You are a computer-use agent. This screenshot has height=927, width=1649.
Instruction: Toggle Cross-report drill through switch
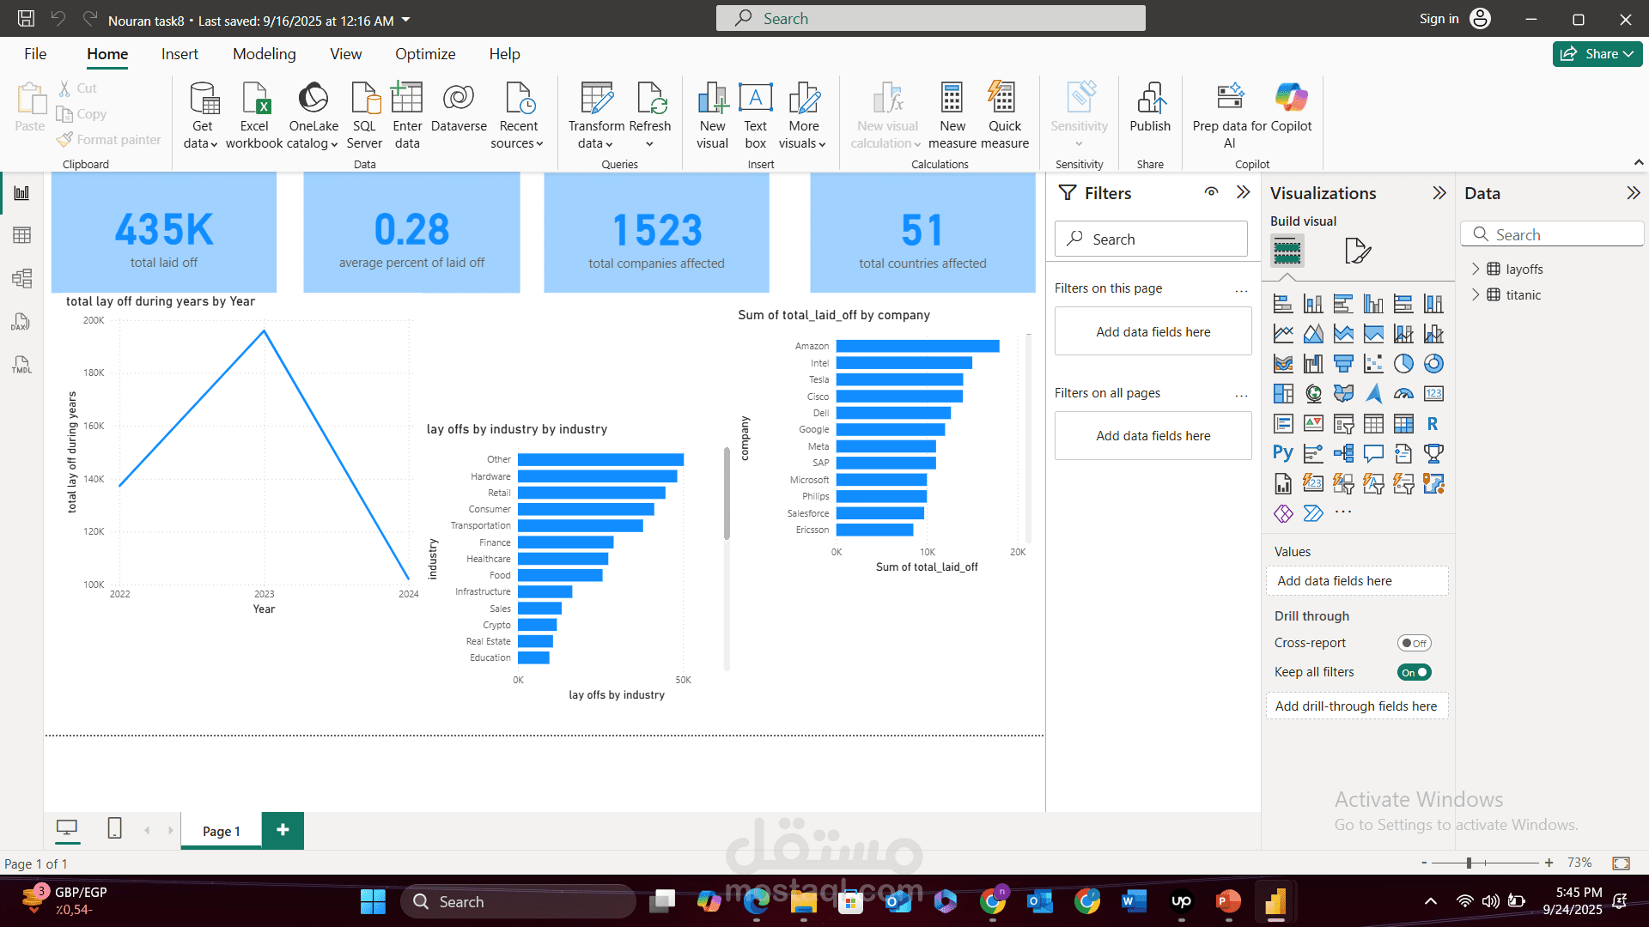click(x=1414, y=643)
